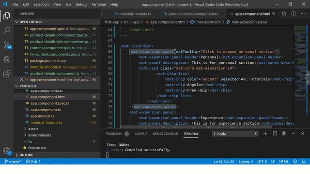Split the terminal panel

(x=275, y=133)
